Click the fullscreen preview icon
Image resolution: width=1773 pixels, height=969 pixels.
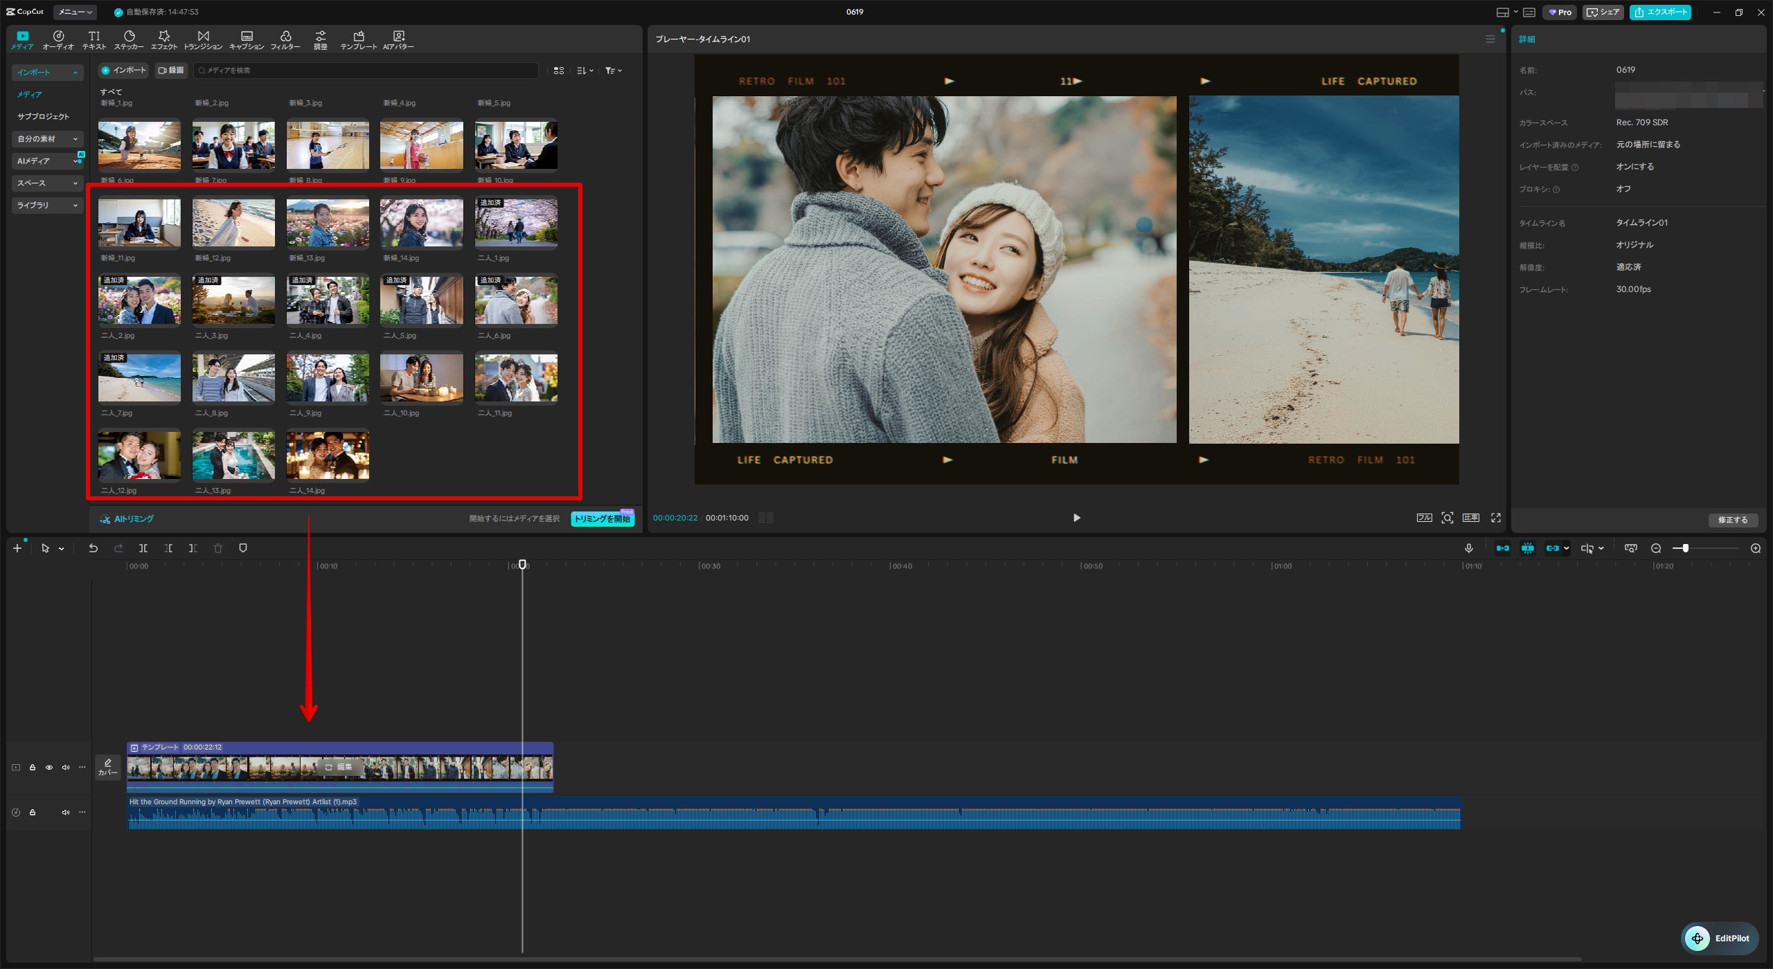point(1496,518)
